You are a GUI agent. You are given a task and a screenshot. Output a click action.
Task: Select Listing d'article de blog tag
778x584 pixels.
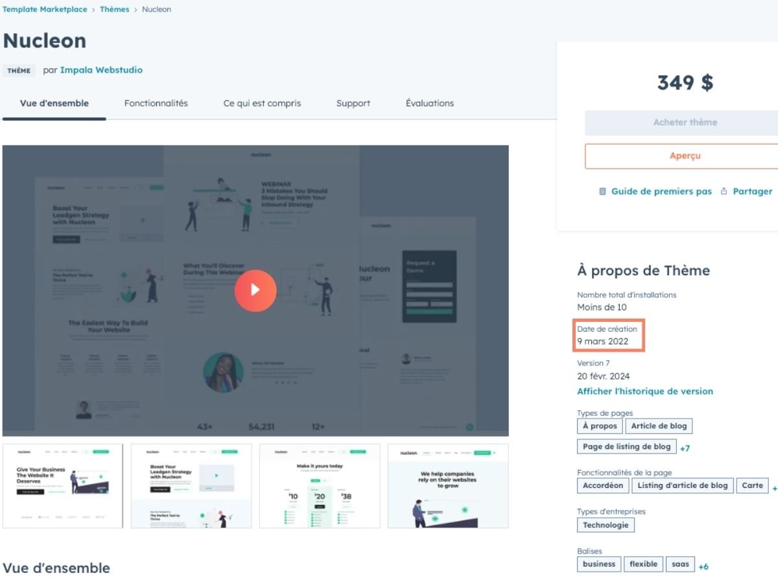tap(683, 485)
